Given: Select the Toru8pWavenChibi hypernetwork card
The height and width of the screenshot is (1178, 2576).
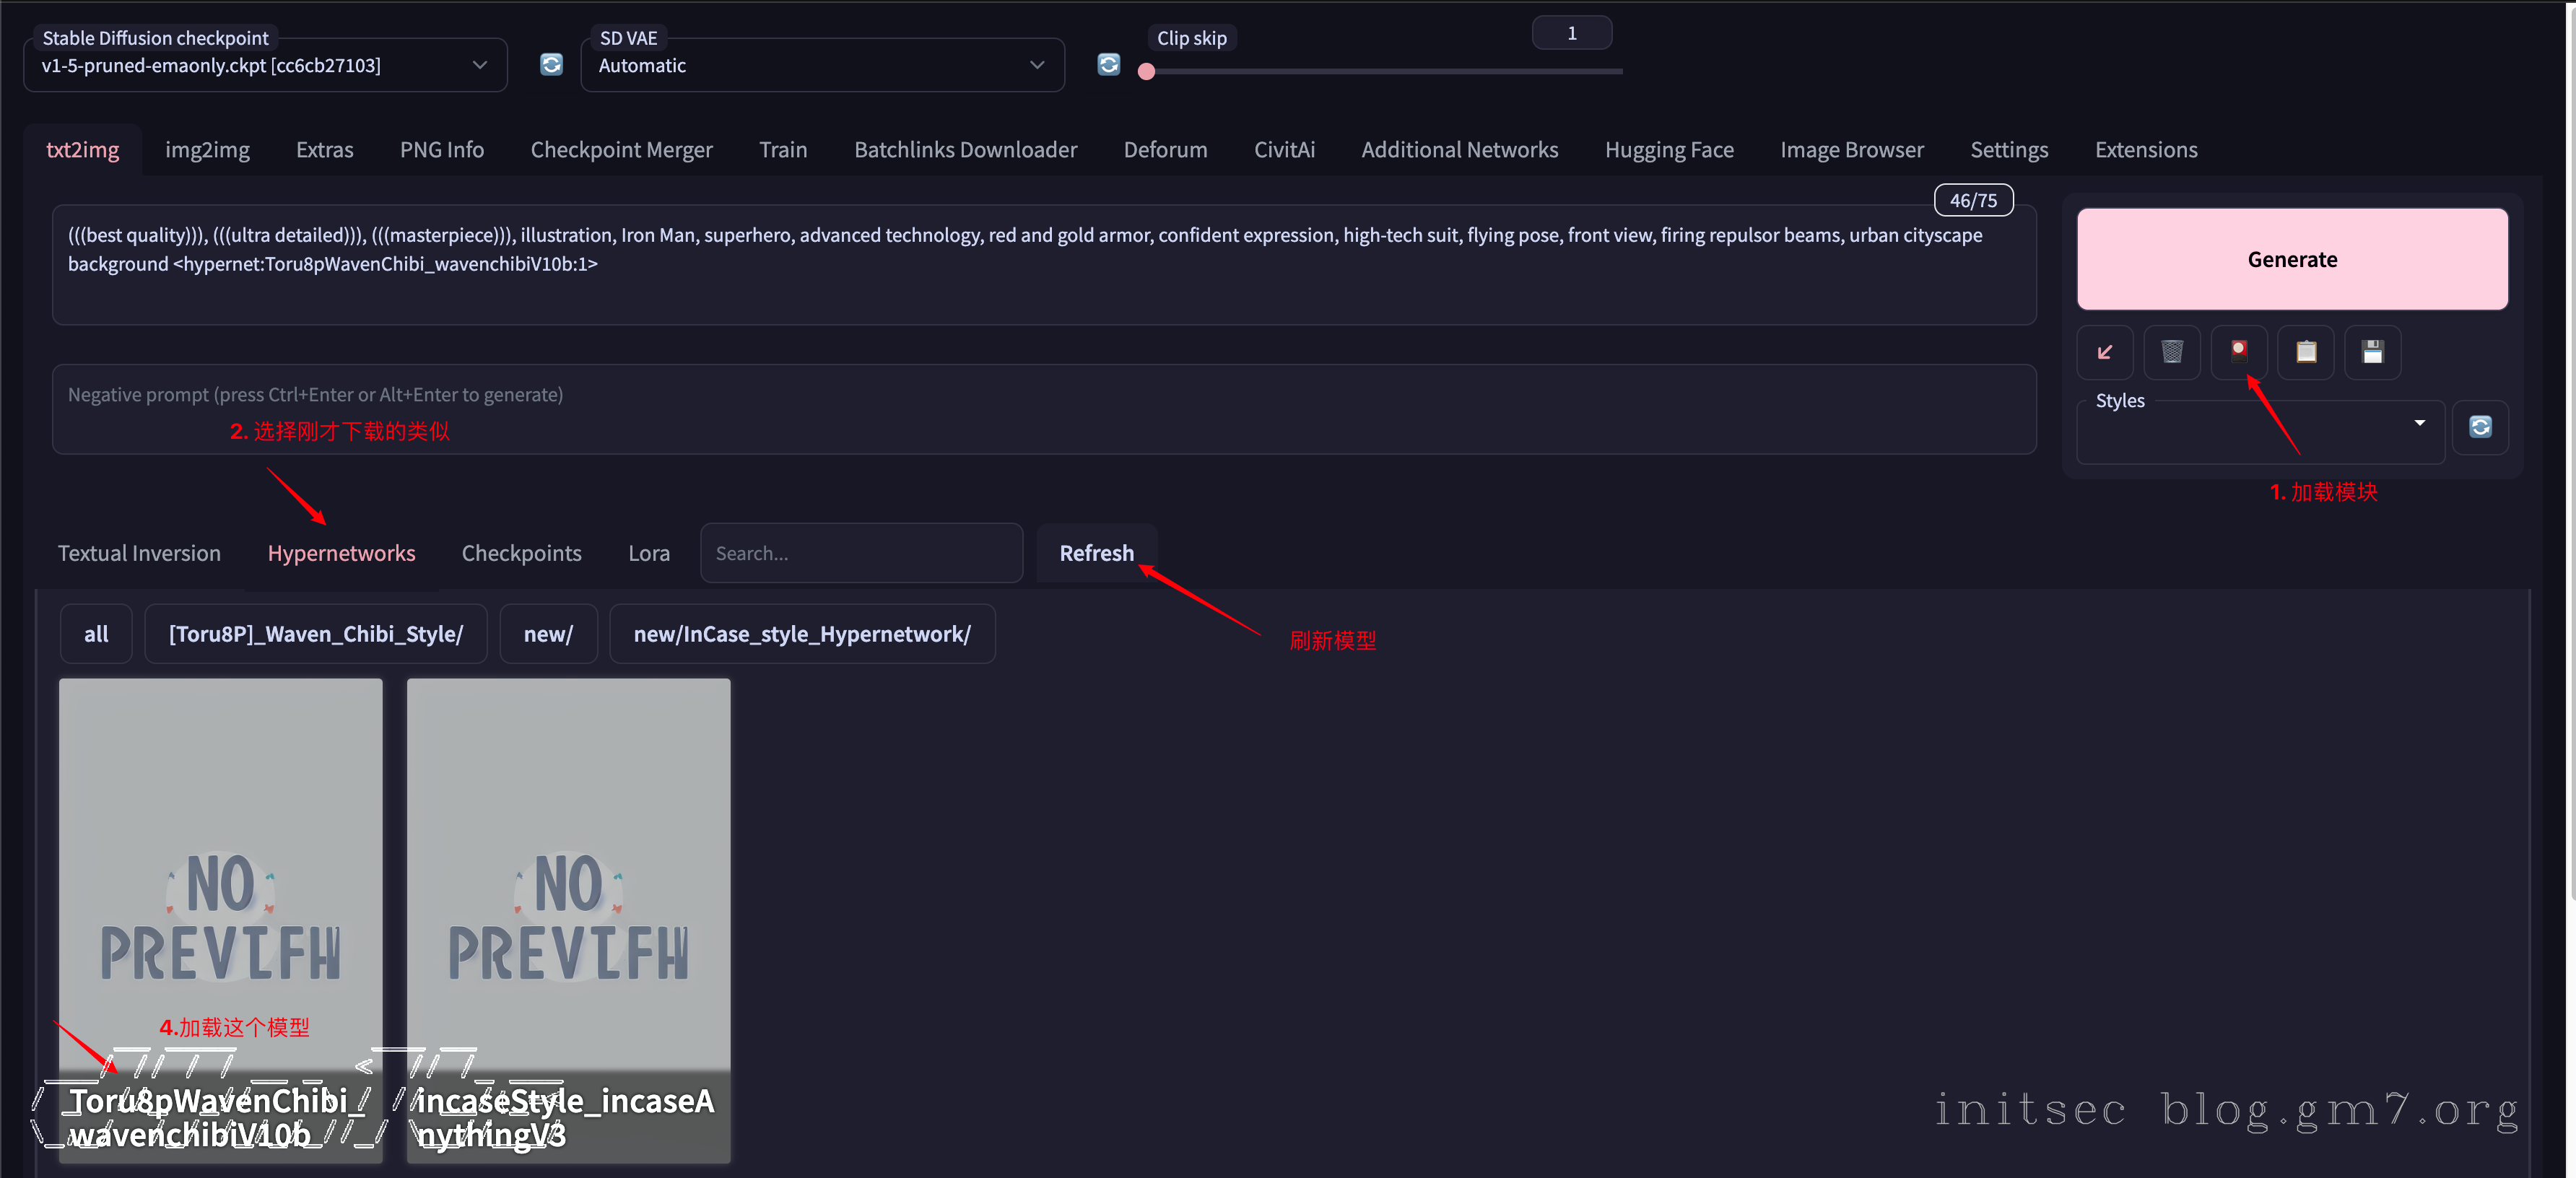Looking at the screenshot, I should coord(220,900).
